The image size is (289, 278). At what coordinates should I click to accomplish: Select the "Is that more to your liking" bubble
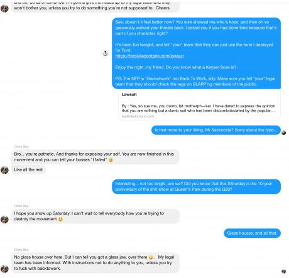(216, 130)
